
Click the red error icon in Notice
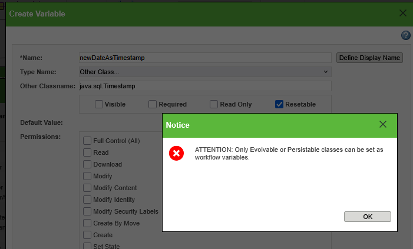pos(176,153)
